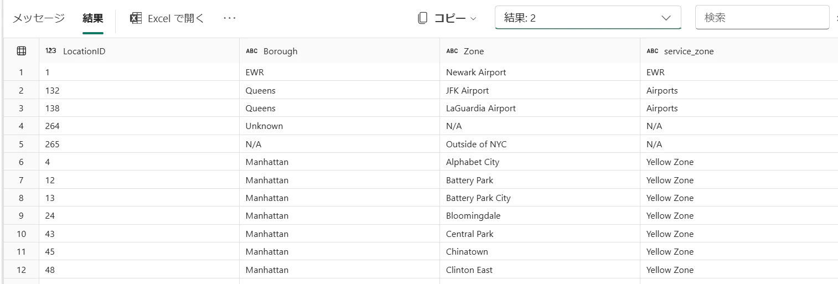Focus the 検索 search field
The image size is (838, 284).
[762, 18]
